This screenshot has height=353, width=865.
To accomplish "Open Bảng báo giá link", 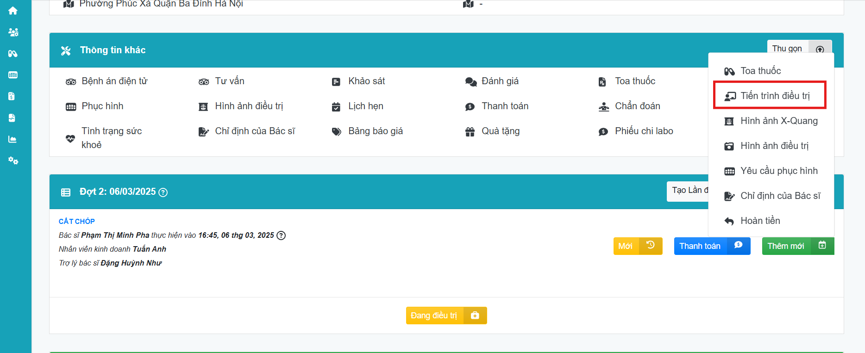I will (375, 131).
